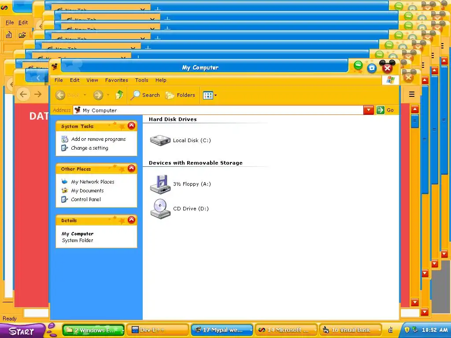Switch to the 2 Windows Explorer taskbar group
This screenshot has width=451, height=338.
coord(93,330)
